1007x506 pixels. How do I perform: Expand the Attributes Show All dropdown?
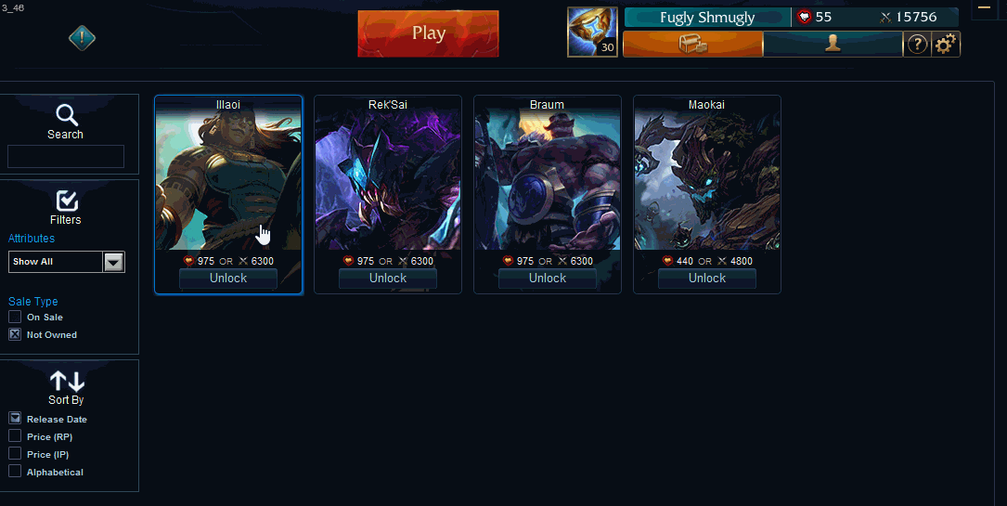(66, 261)
